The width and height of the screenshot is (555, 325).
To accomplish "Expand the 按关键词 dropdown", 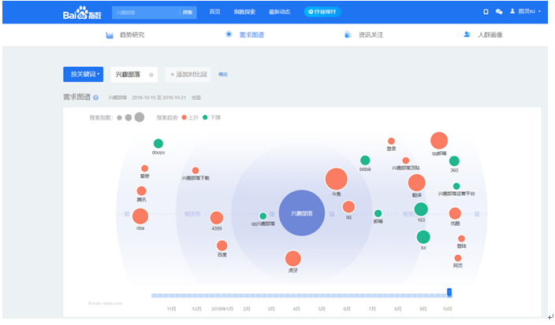I will [84, 74].
